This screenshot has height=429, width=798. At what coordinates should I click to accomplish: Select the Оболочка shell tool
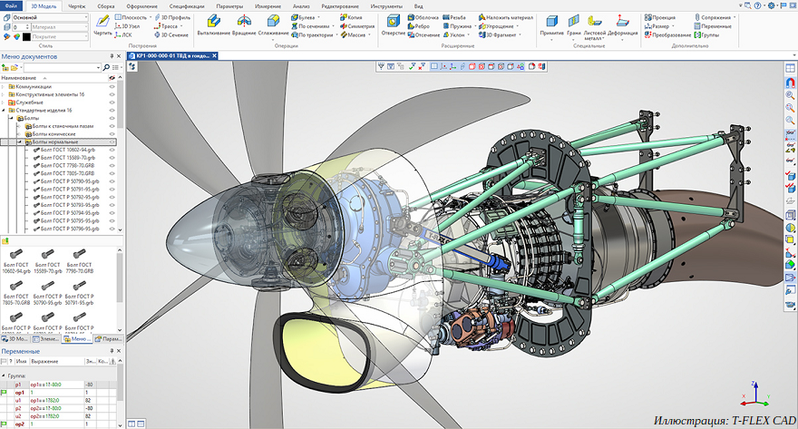(423, 17)
